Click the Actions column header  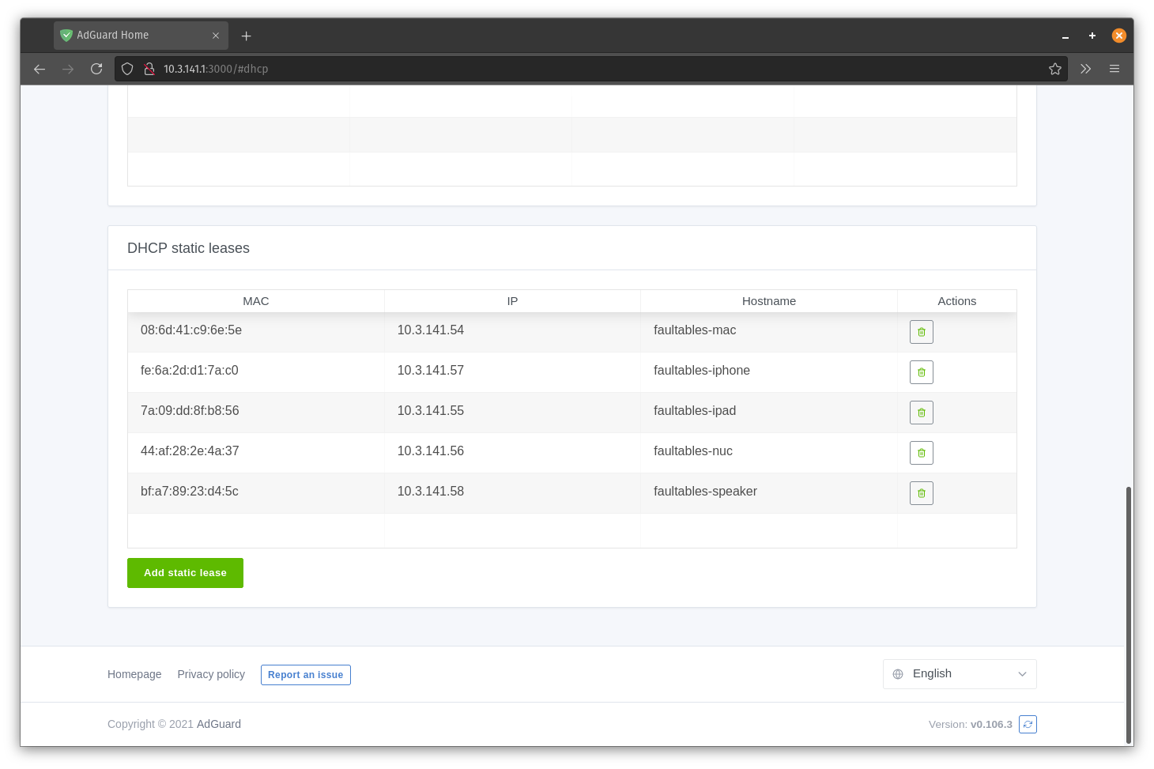coord(957,301)
